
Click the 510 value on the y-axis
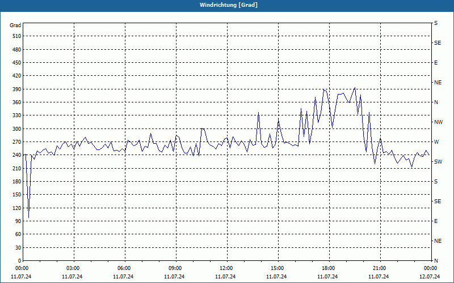(16, 36)
